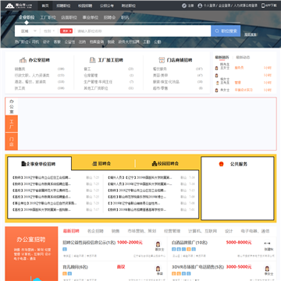Viewport: 281px width, 281px height.
Task: Select 工厂职位 search tab
Action: pyautogui.click(x=48, y=17)
